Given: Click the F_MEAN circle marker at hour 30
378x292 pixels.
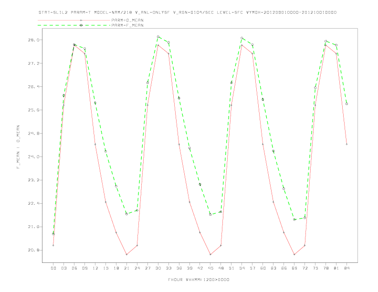Looking at the screenshot, I should point(158,37).
